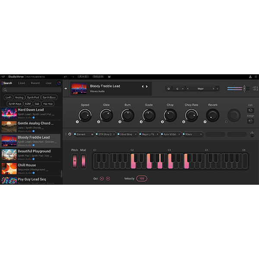The image size is (259, 259).
Task: Toggle the chain power button
Action: 69,134
